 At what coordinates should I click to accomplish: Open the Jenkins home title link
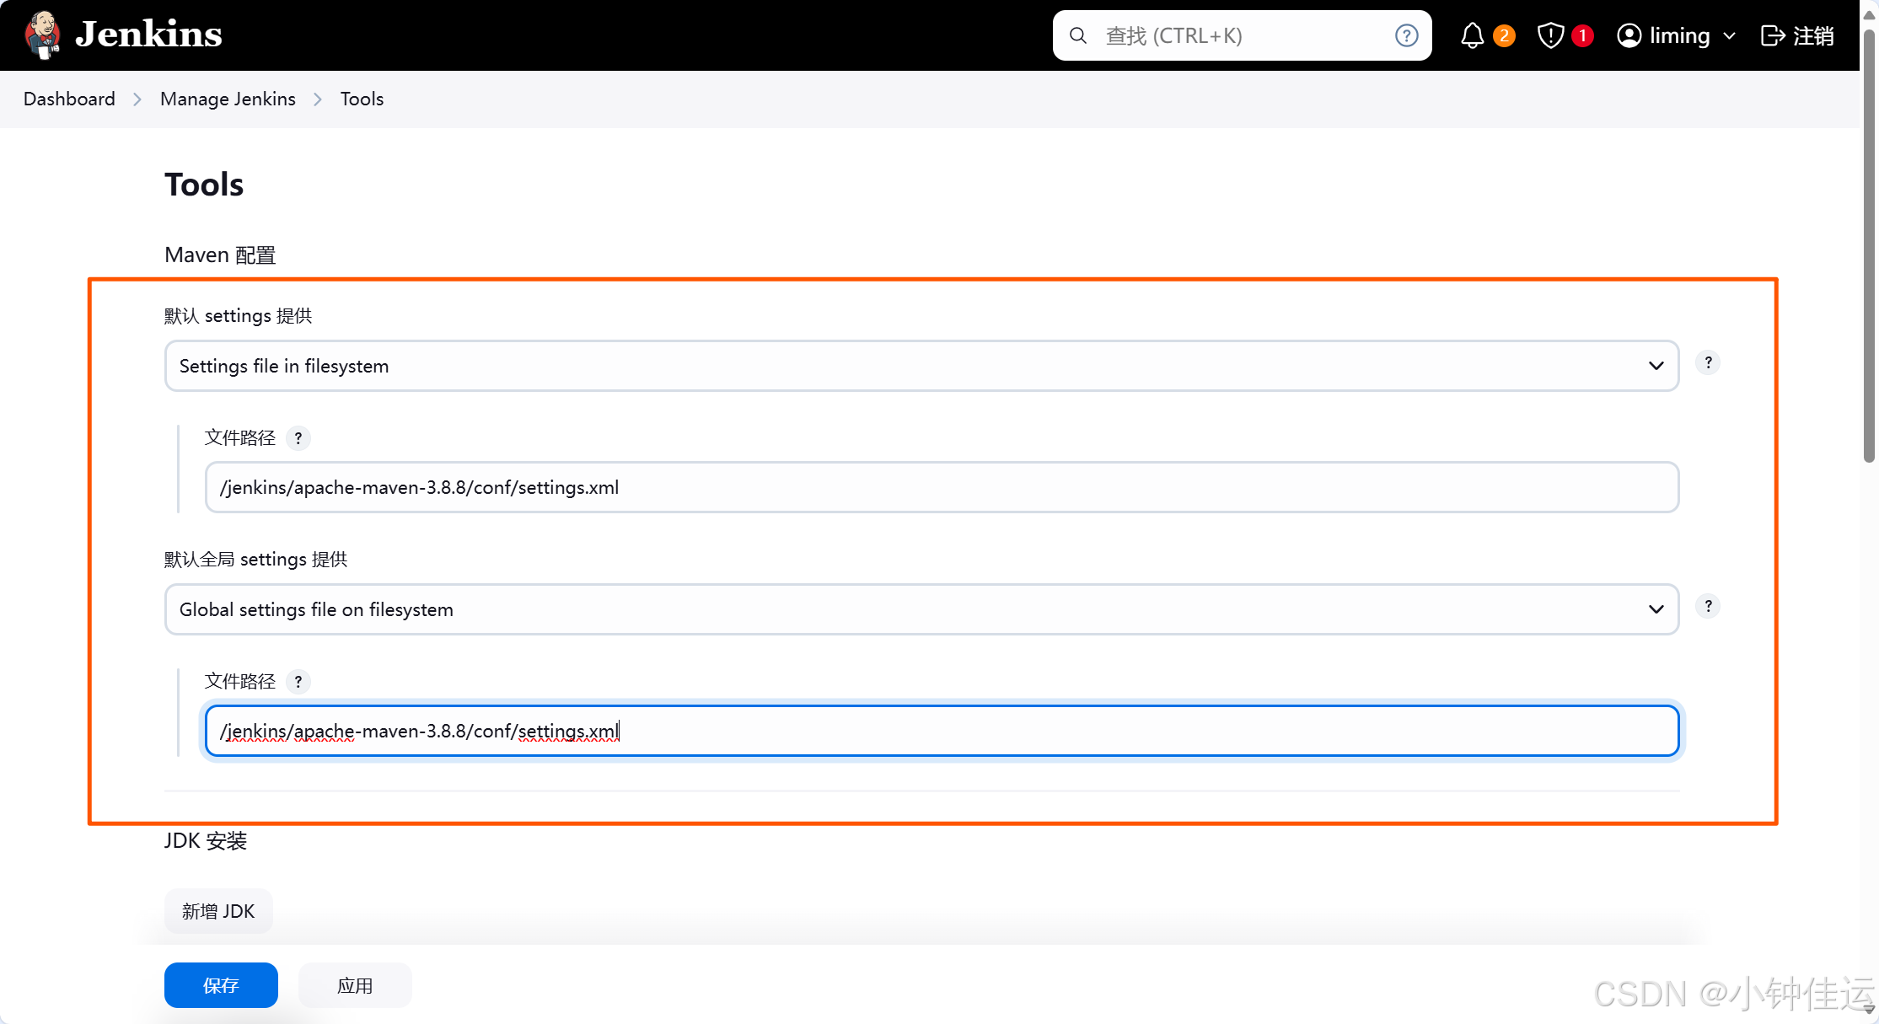pos(148,35)
